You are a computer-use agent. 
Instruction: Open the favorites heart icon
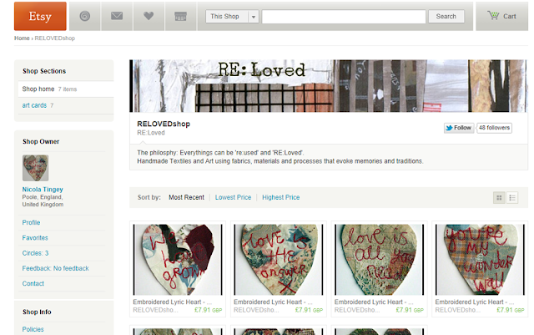point(149,16)
